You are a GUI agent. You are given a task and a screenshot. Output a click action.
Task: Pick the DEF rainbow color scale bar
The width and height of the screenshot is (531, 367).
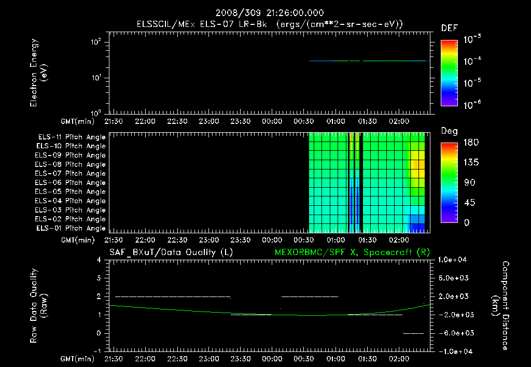pos(449,73)
